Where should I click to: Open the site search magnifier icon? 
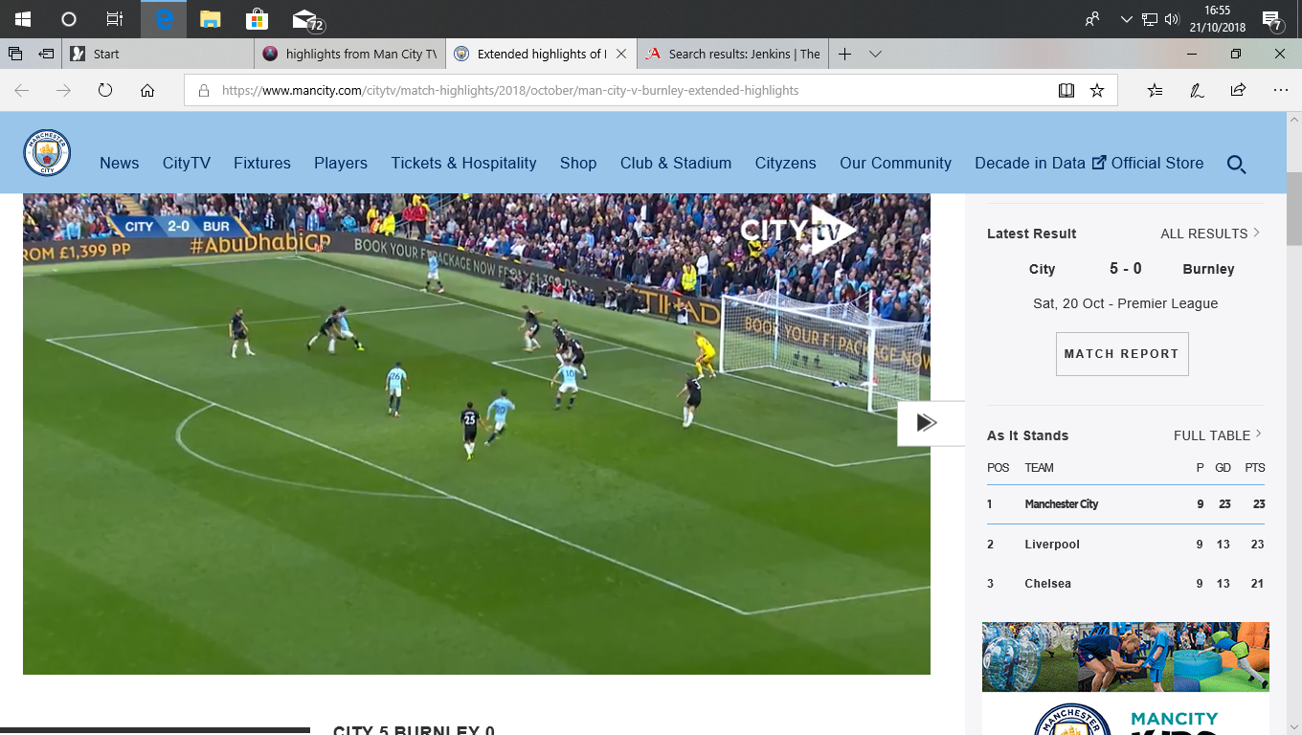pyautogui.click(x=1236, y=165)
